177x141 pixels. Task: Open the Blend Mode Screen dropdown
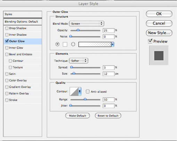87,23
